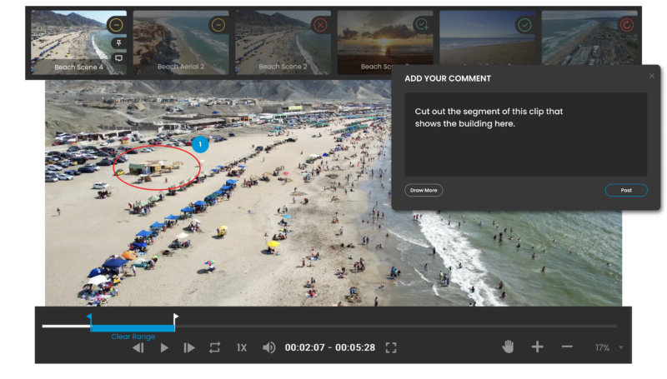The height and width of the screenshot is (379, 667).
Task: Open the calm ocean shoreline thumbnail
Action: 487,37
